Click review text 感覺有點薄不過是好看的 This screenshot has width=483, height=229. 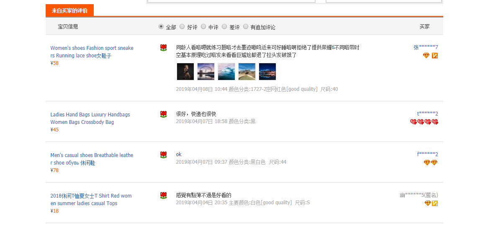(x=203, y=195)
